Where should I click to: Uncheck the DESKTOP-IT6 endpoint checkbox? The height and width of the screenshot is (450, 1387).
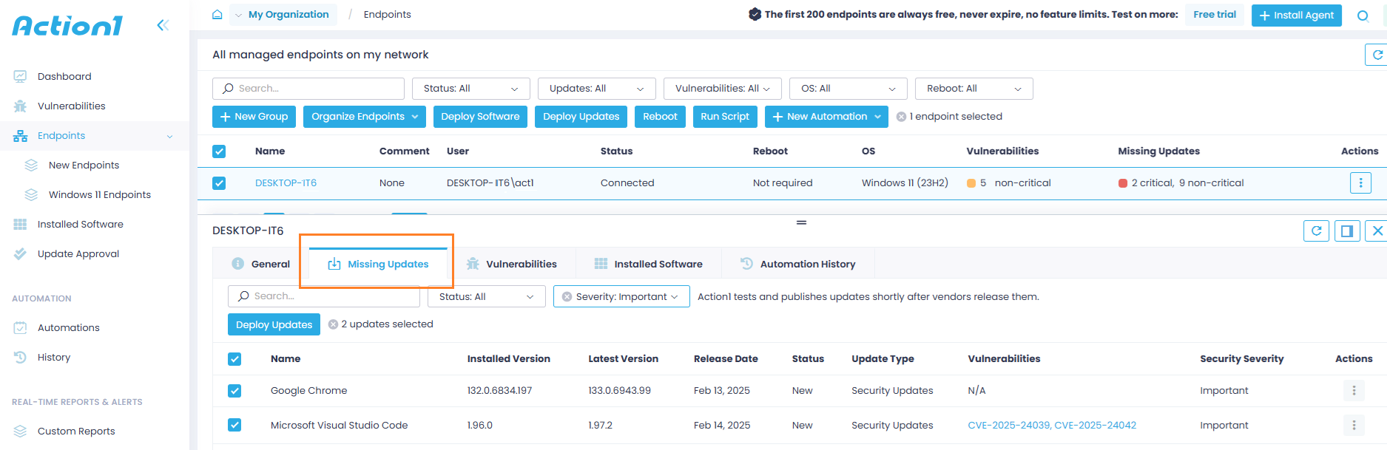(219, 183)
